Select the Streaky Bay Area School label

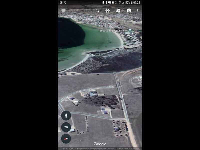click(x=113, y=30)
